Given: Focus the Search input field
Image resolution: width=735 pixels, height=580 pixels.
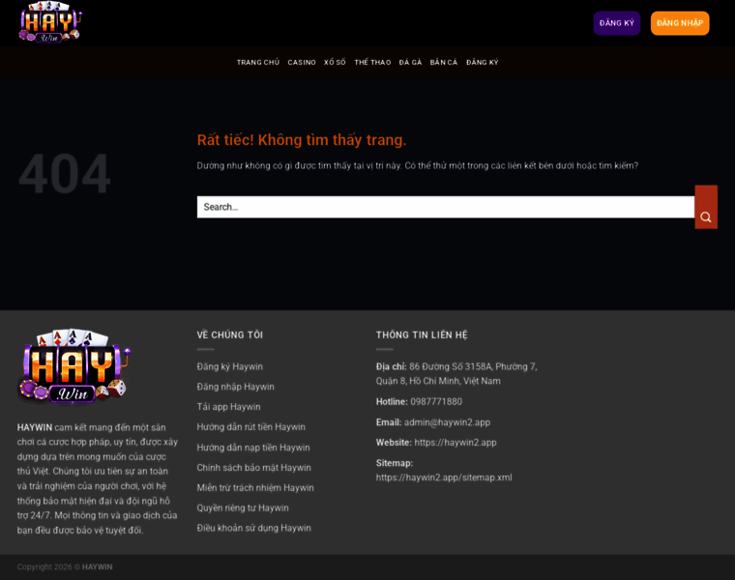Looking at the screenshot, I should (445, 207).
